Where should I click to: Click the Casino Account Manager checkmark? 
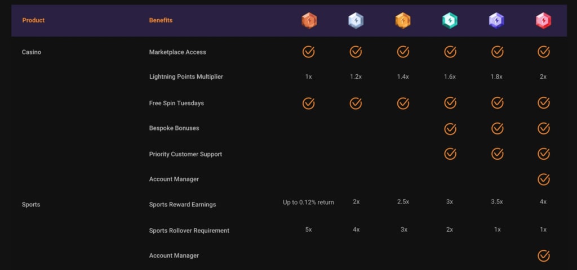[x=544, y=179]
